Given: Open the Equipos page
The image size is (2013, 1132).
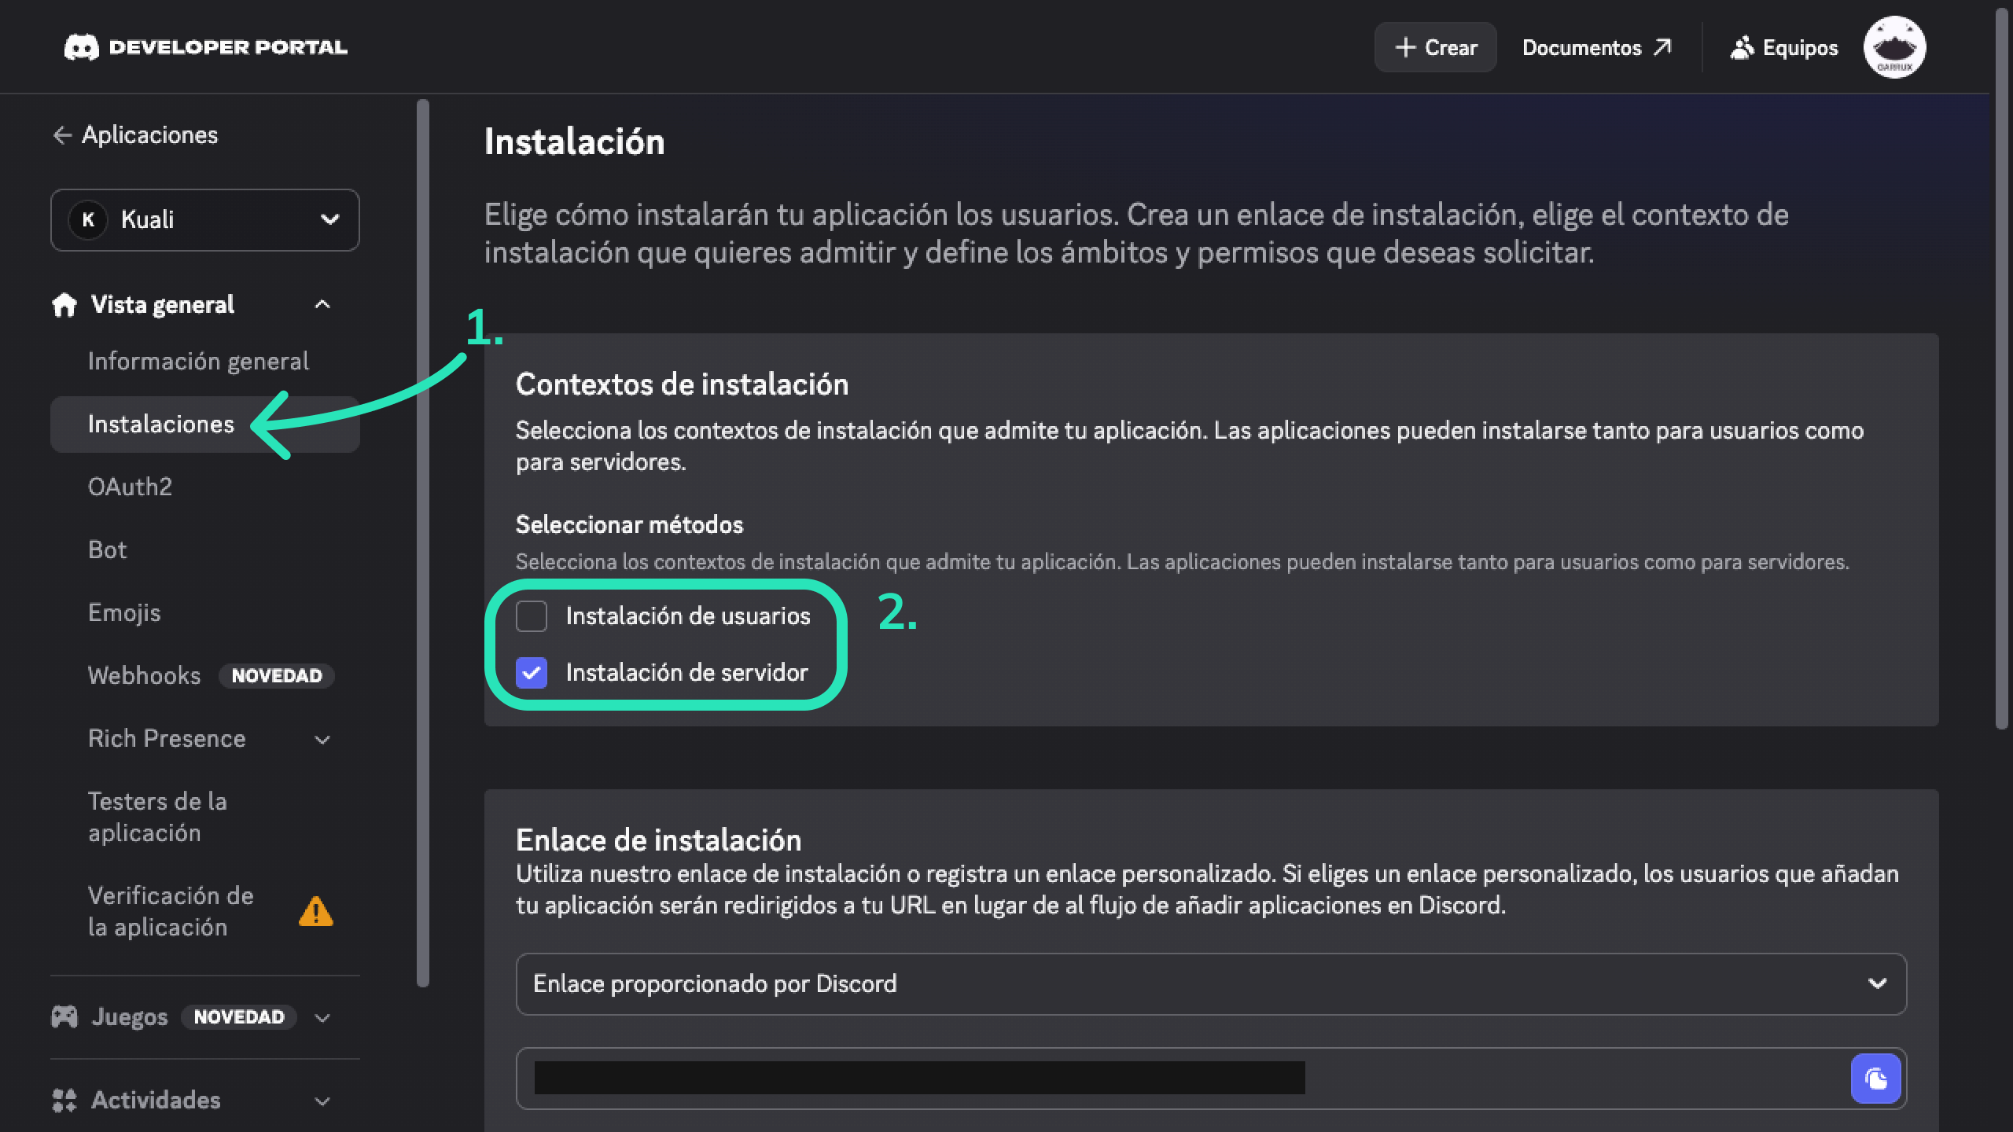Looking at the screenshot, I should pyautogui.click(x=1783, y=48).
